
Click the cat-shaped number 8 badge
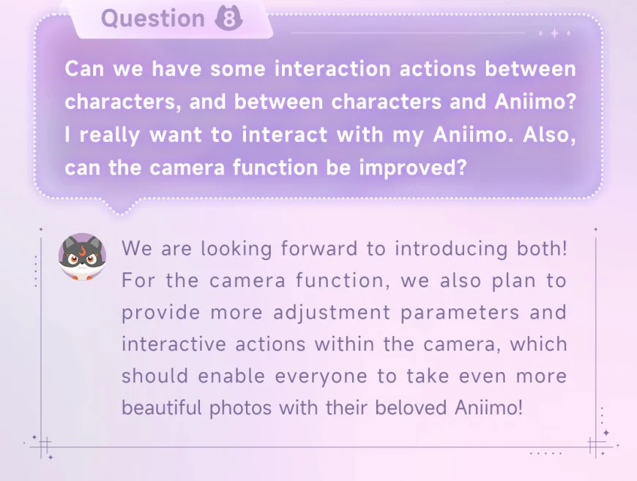tap(228, 18)
